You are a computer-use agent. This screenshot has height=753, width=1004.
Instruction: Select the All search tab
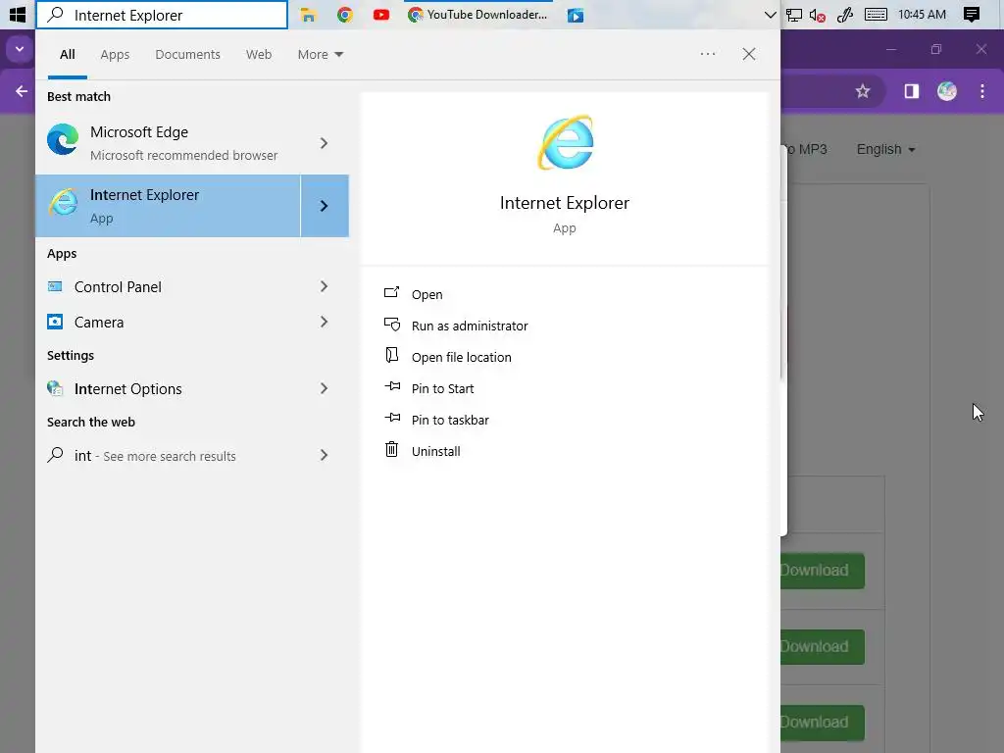coord(68,55)
